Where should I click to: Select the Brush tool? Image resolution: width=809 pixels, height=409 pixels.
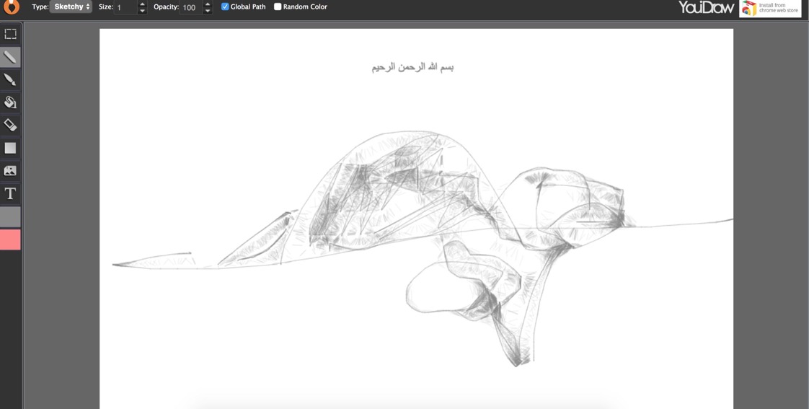point(10,79)
